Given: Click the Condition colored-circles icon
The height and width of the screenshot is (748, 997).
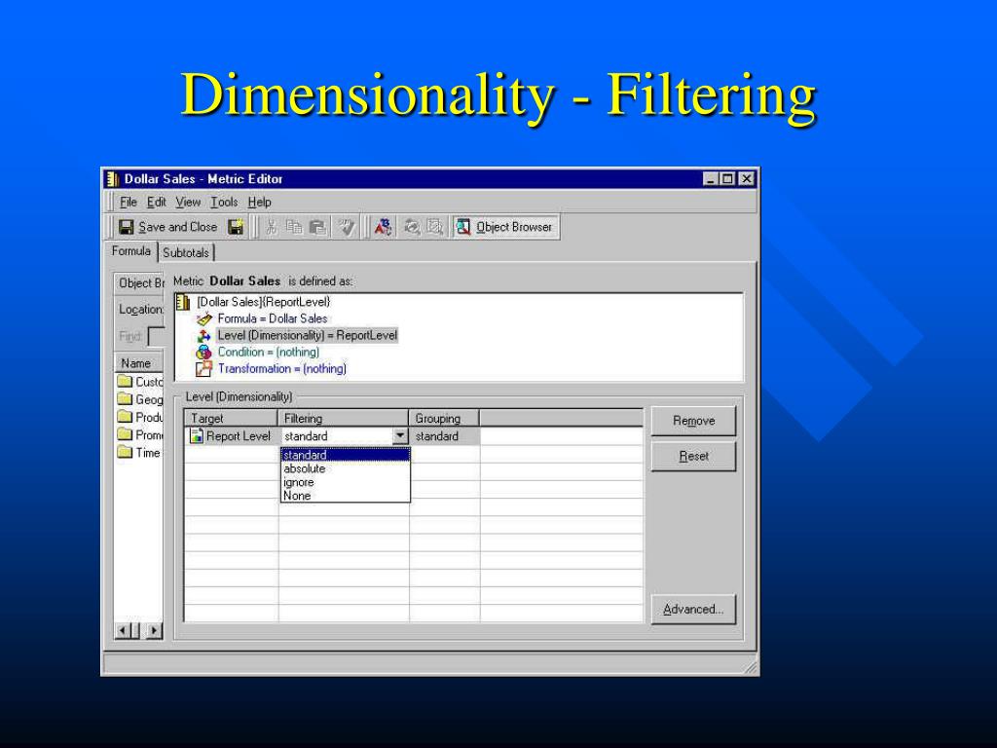Looking at the screenshot, I should (x=204, y=353).
